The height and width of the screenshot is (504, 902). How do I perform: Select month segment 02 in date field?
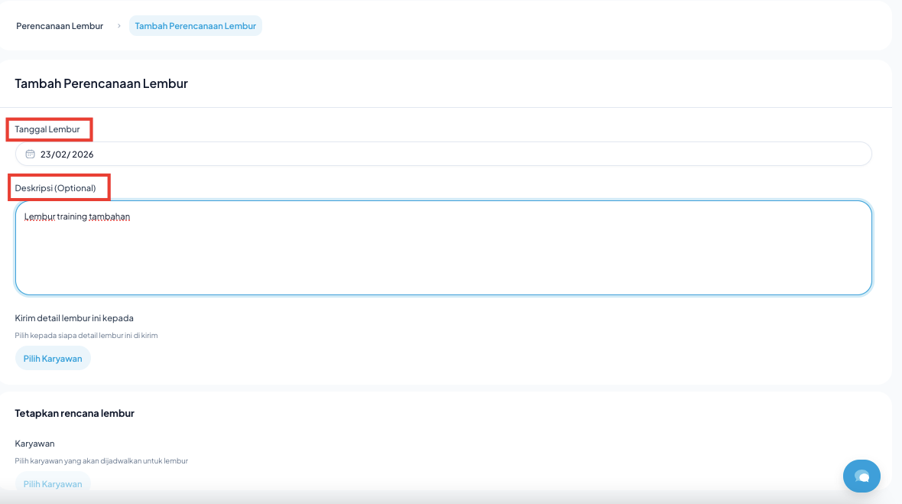point(60,154)
